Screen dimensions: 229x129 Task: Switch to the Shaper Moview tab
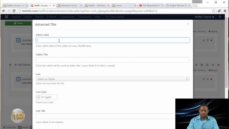point(178,6)
